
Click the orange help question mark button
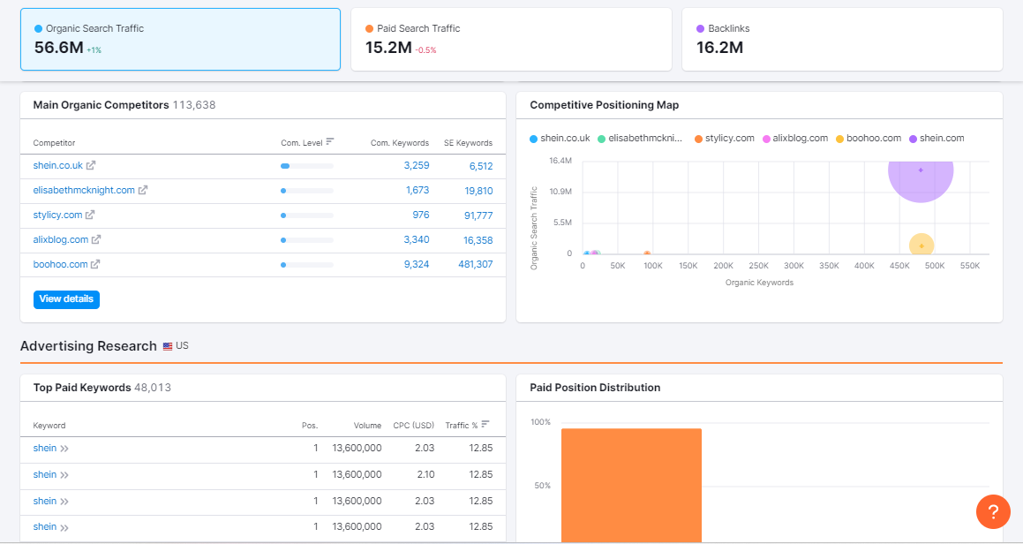click(993, 511)
